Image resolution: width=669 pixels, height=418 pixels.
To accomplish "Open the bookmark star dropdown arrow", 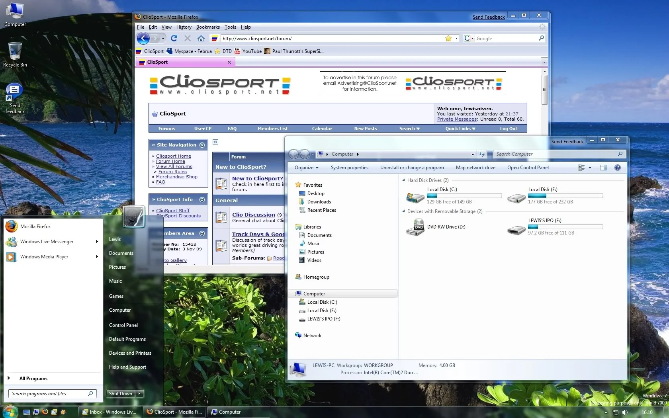I will 456,38.
